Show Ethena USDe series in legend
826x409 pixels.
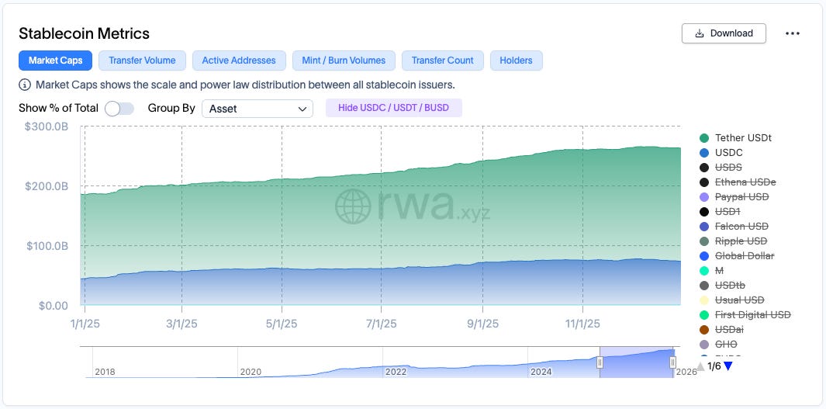pos(738,182)
